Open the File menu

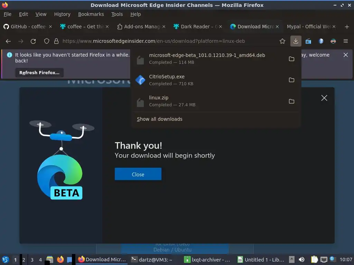coord(8,14)
